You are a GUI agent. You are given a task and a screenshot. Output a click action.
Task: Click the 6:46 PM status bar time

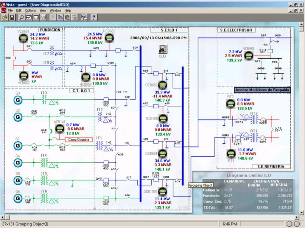tap(230, 224)
